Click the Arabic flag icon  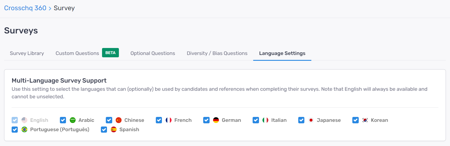click(x=73, y=120)
